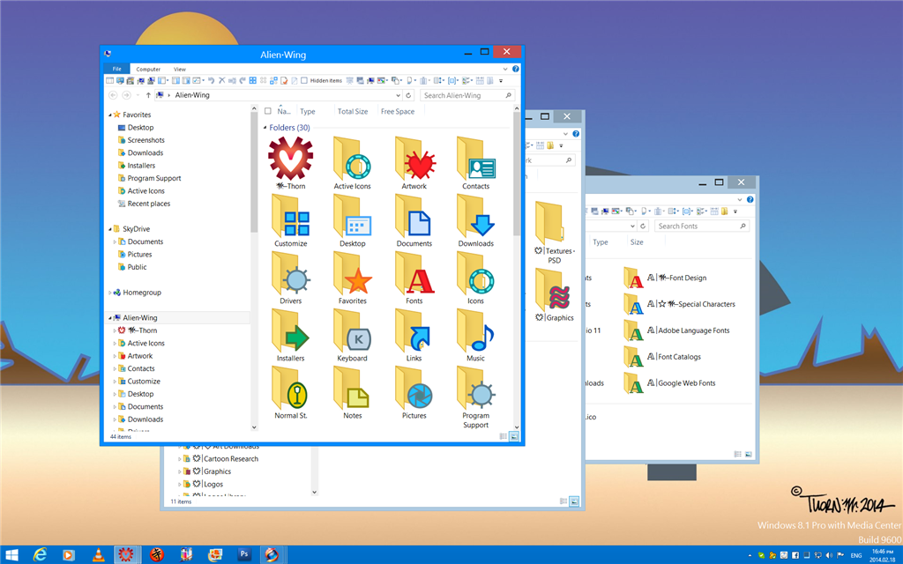The height and width of the screenshot is (564, 903).
Task: Open the Active Icons folder in grid
Action: pyautogui.click(x=353, y=158)
